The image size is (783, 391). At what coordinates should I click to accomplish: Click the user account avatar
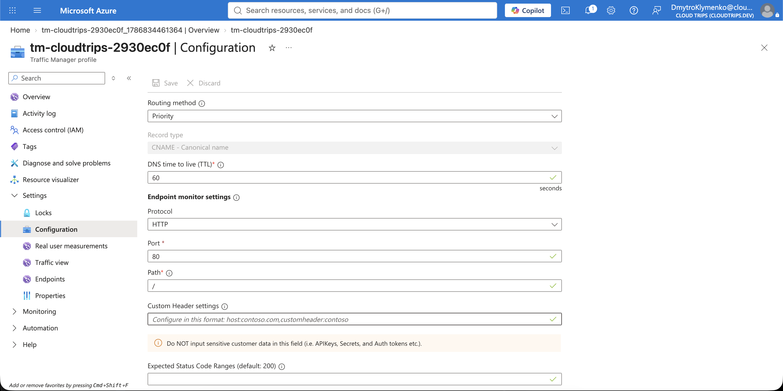[767, 10]
